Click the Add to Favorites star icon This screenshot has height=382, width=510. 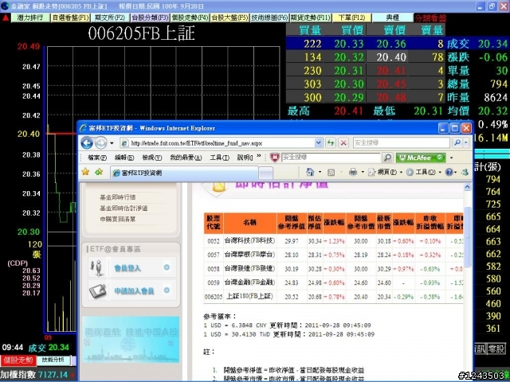[99, 172]
